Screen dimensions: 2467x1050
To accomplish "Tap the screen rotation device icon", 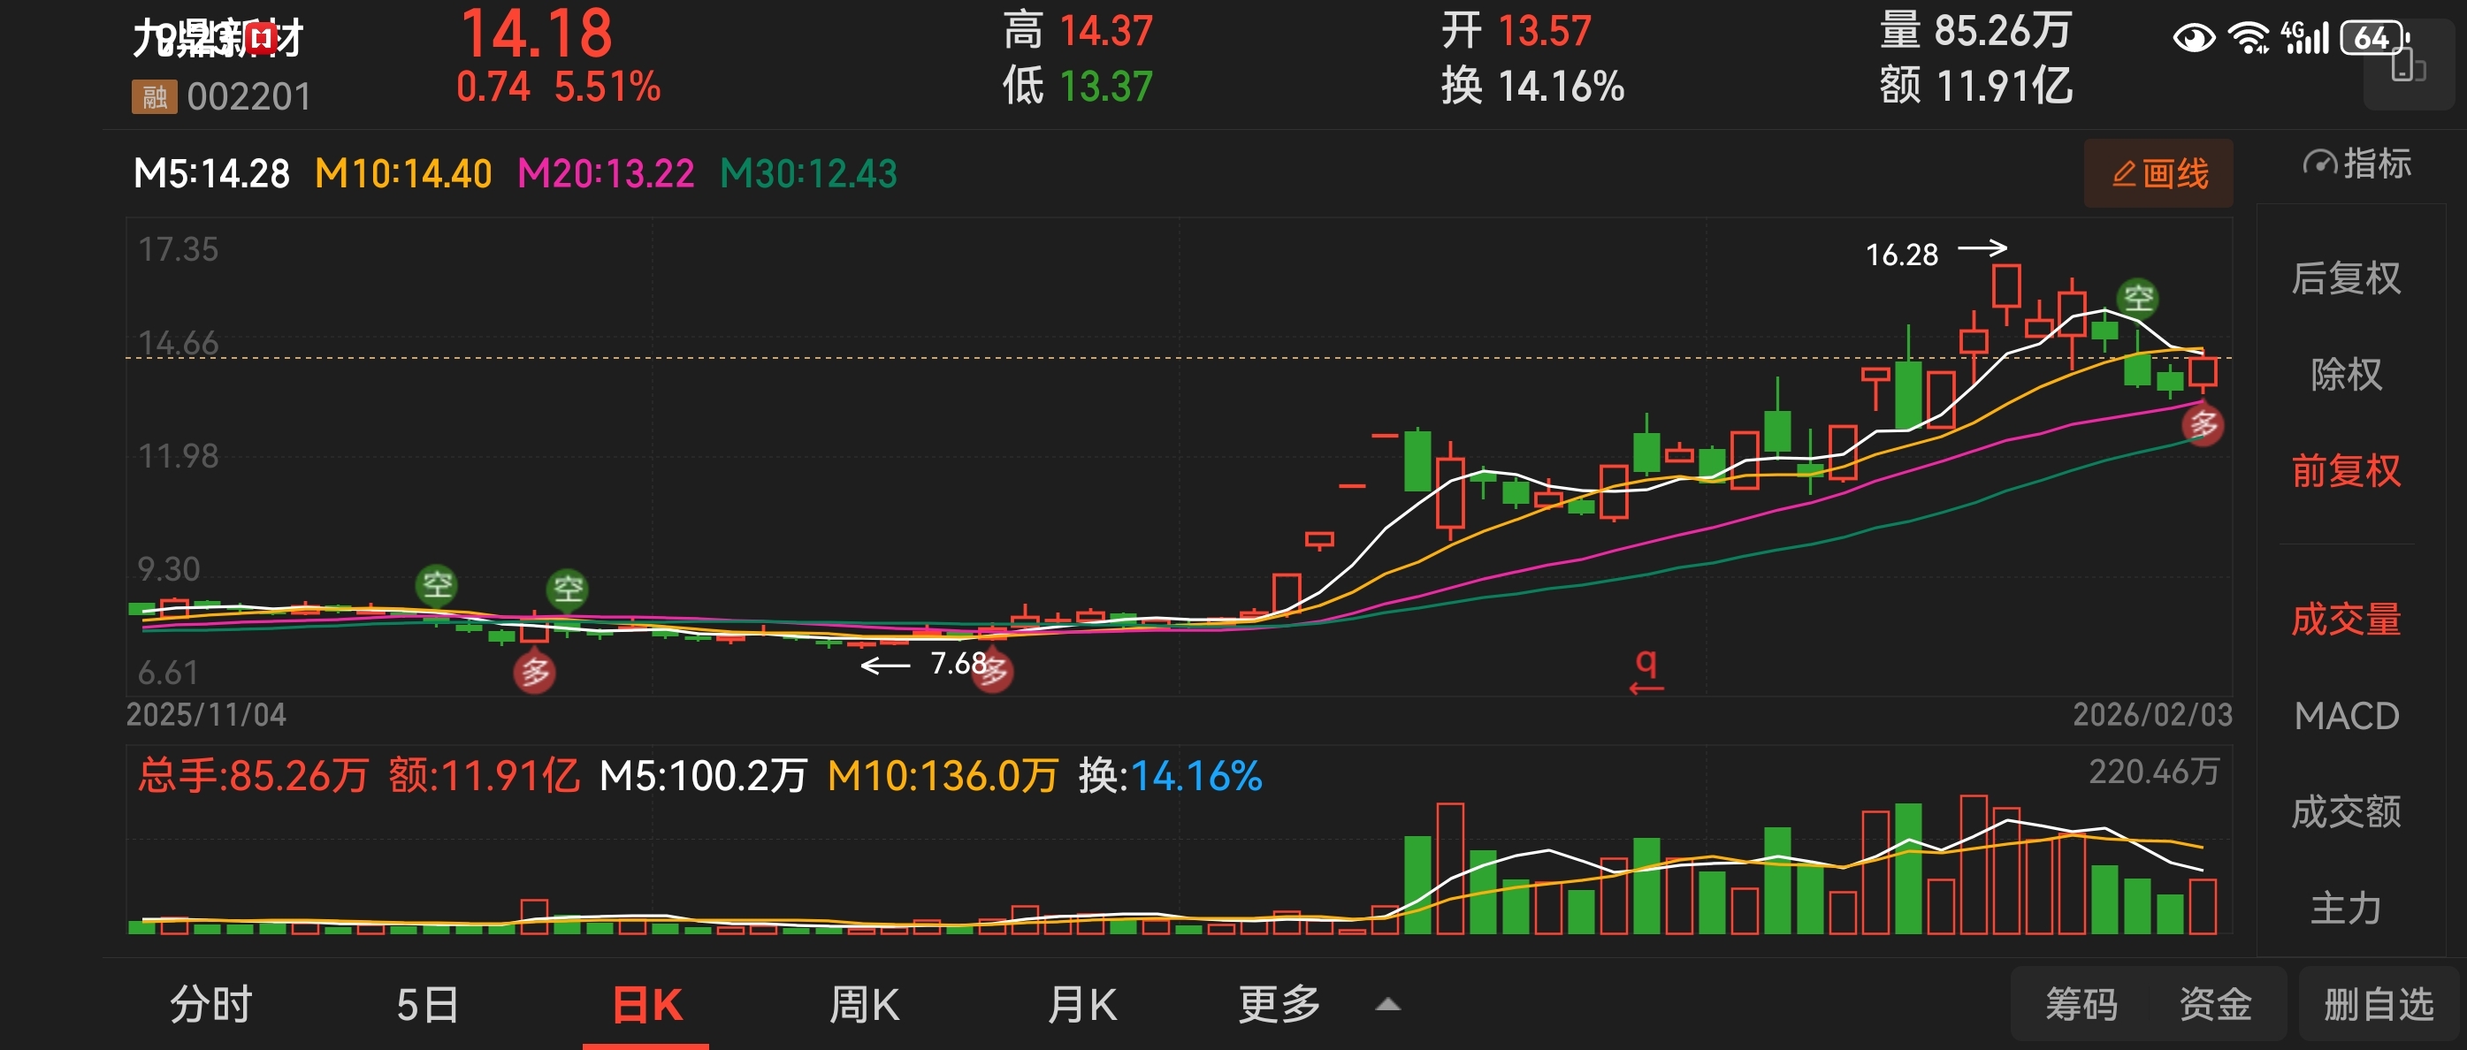I will (x=2407, y=67).
